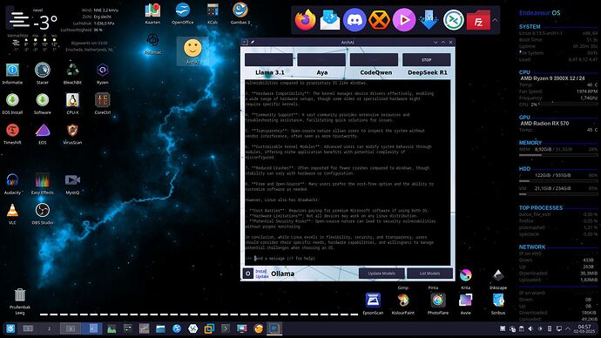The image size is (601, 338).
Task: Open the green circular arrows dock icon
Action: (454, 20)
